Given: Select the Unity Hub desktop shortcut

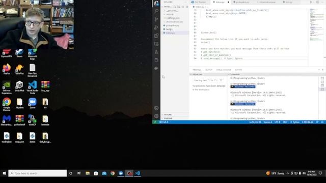Looking at the screenshot, I should (19, 86).
